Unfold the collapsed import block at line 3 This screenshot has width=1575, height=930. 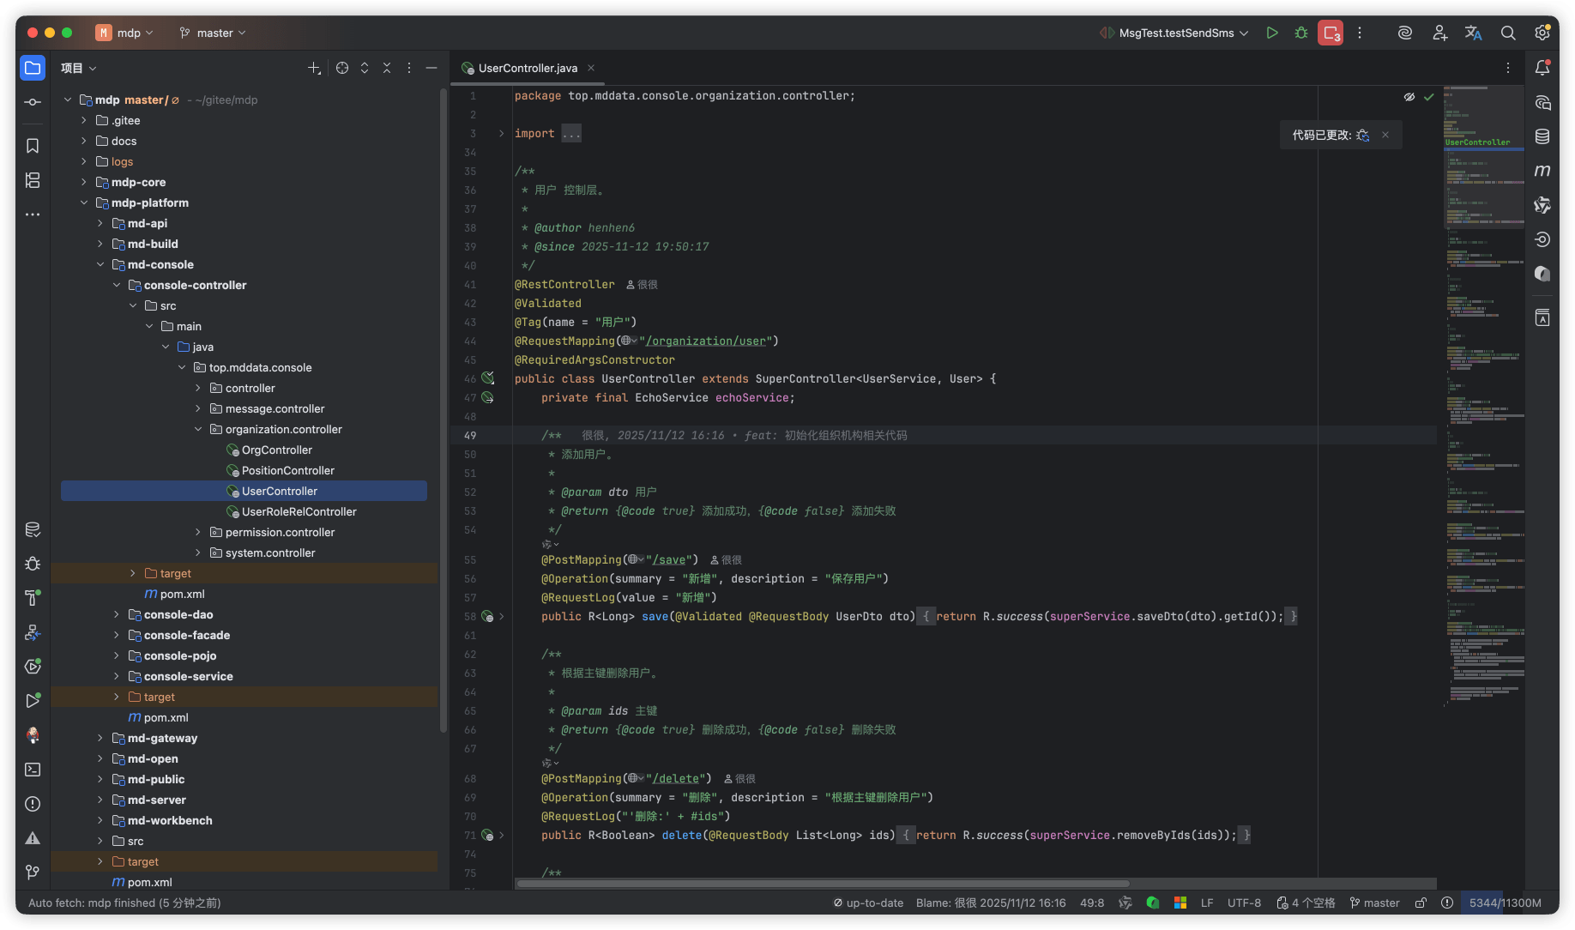(502, 134)
